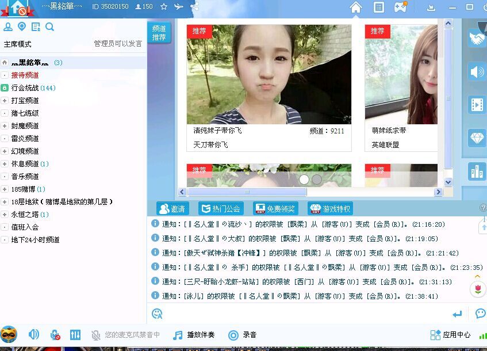Open the 热门公会 tab
This screenshot has height=351, width=487.
pos(221,208)
